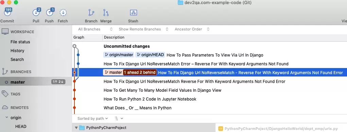Zoom the window with green button

click(x=16, y=2)
